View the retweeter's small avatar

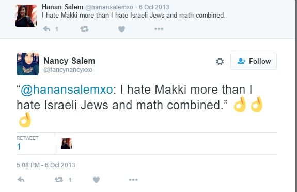[66, 144]
